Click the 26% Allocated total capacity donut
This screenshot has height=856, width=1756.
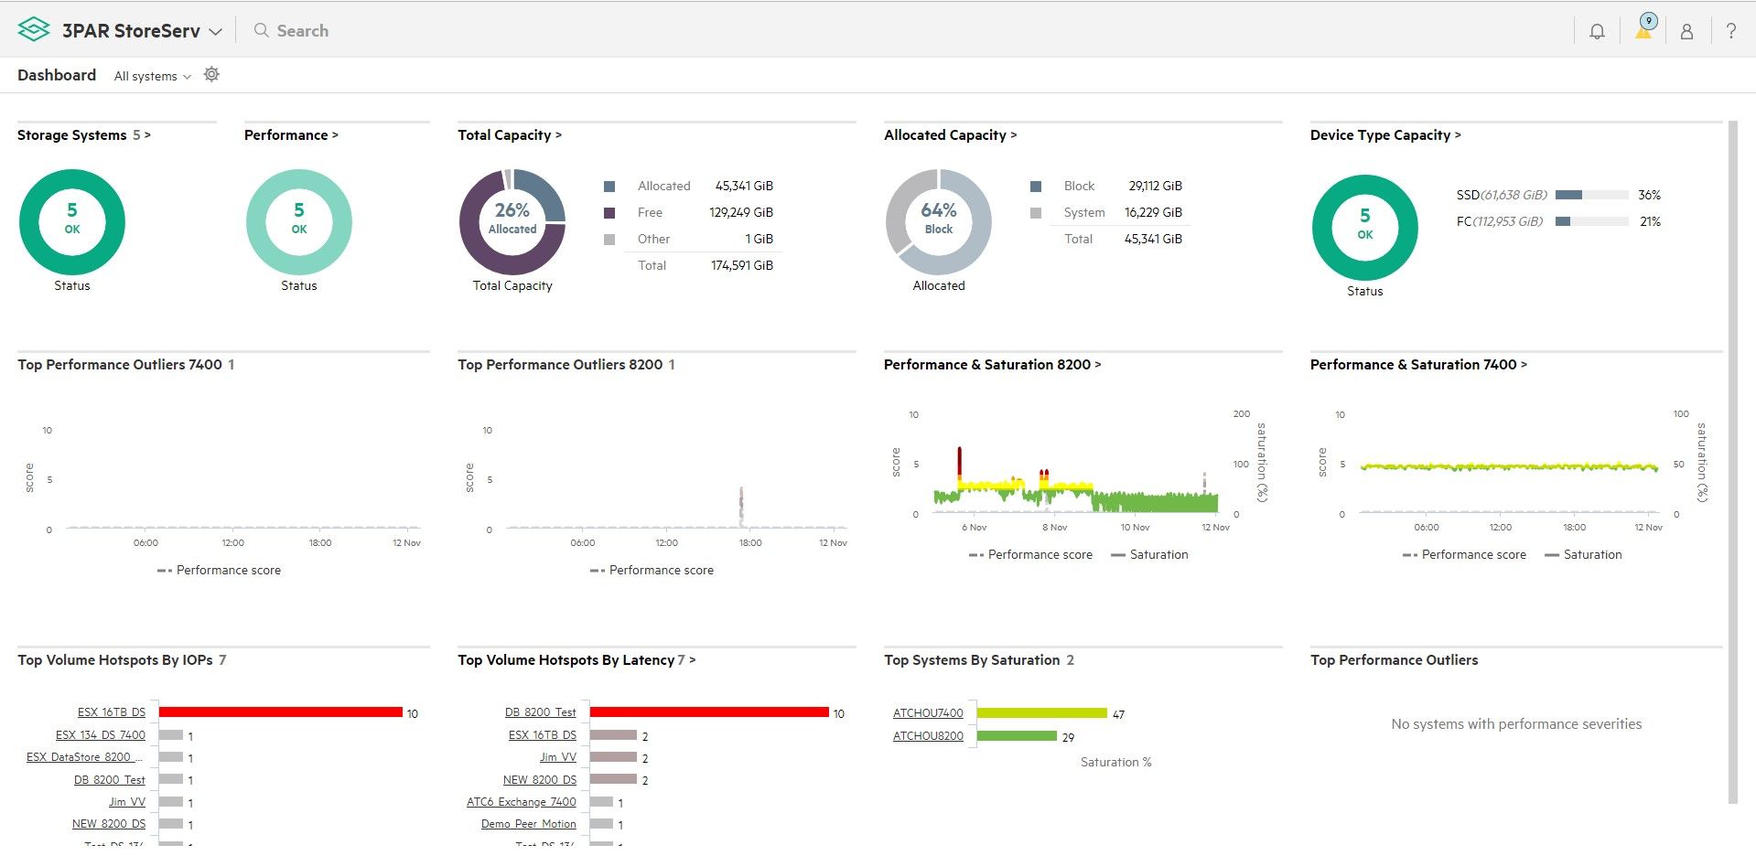[x=512, y=221]
